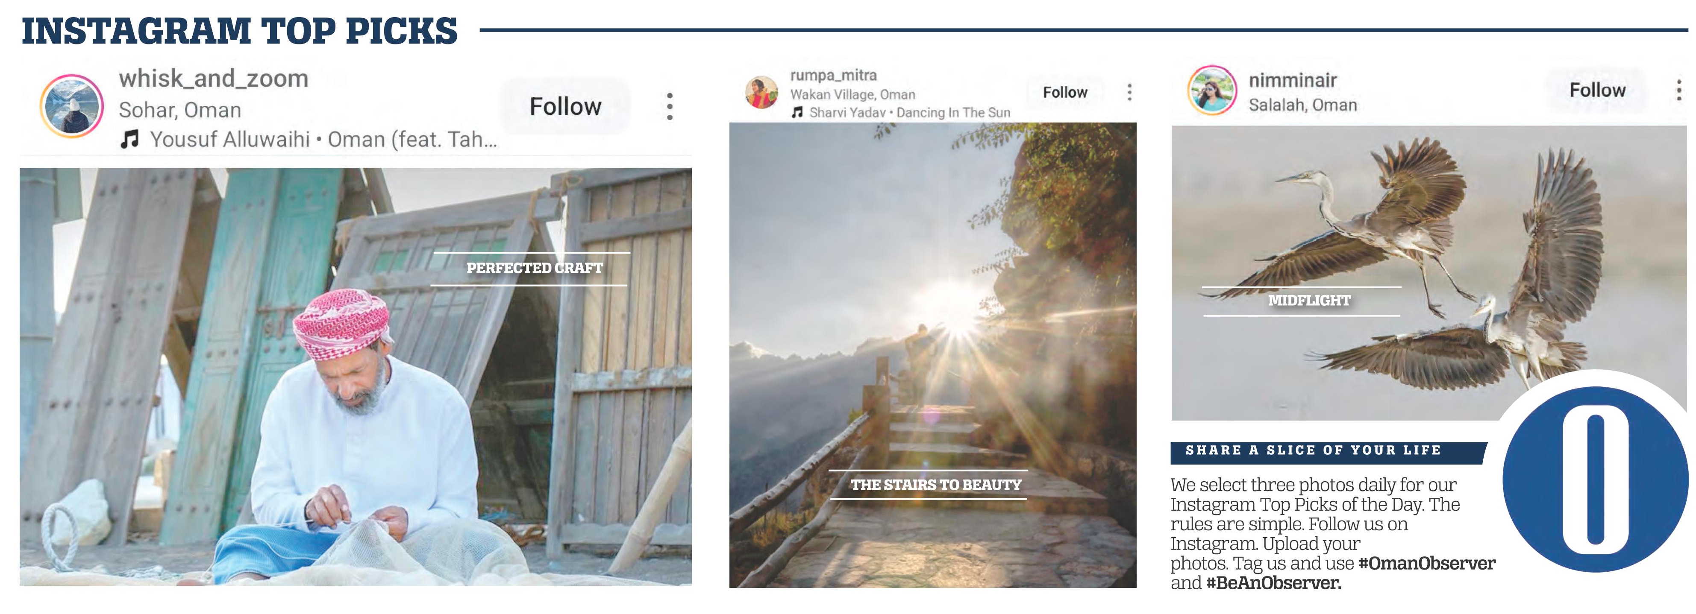Viewport: 1696px width, 614px height.
Task: Follow nimminair
Action: 1597,90
